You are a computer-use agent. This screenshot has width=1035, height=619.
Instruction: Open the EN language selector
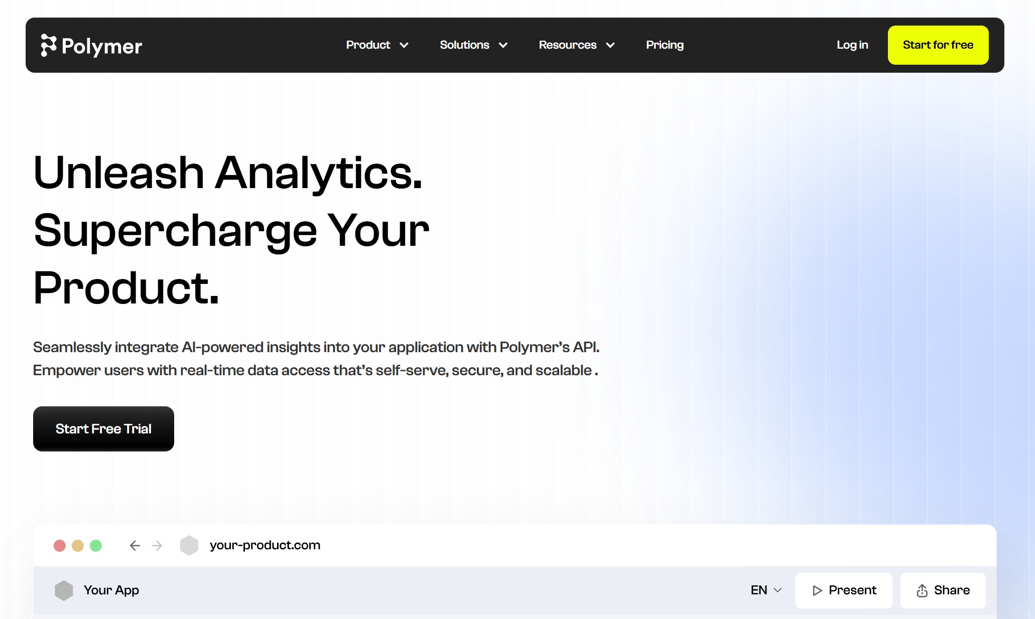766,590
